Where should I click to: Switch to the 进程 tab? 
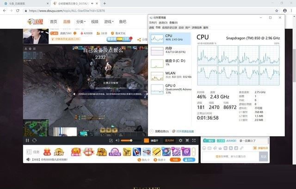coord(152,28)
